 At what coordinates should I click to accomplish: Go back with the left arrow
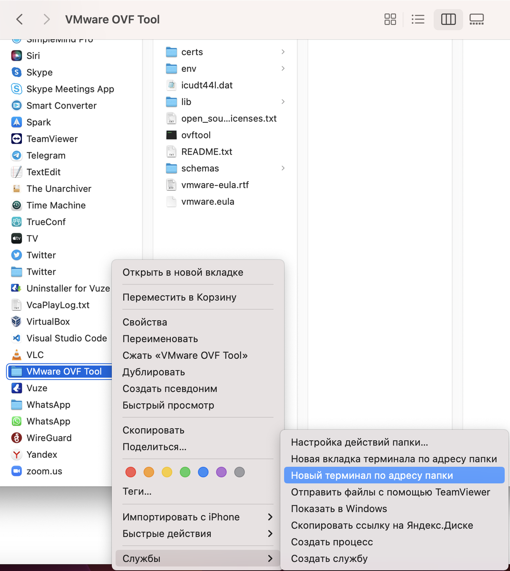click(20, 19)
